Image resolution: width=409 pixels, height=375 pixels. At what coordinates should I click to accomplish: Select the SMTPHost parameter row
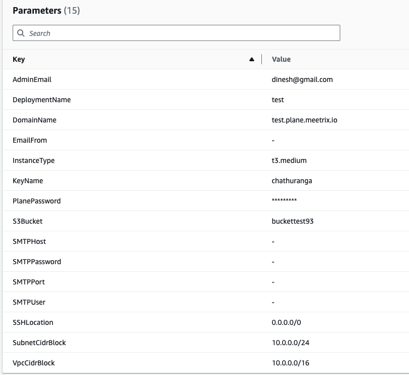29,241
